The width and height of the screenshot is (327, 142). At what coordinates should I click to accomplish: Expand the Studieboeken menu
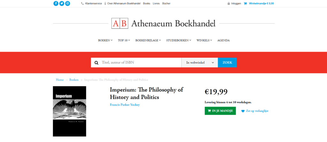click(x=179, y=40)
